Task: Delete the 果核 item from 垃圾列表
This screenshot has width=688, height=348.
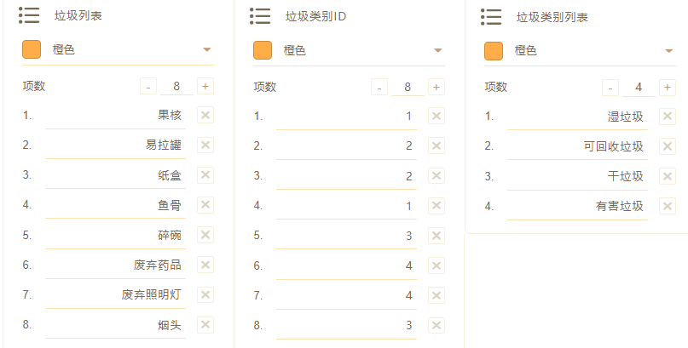Action: pyautogui.click(x=205, y=116)
